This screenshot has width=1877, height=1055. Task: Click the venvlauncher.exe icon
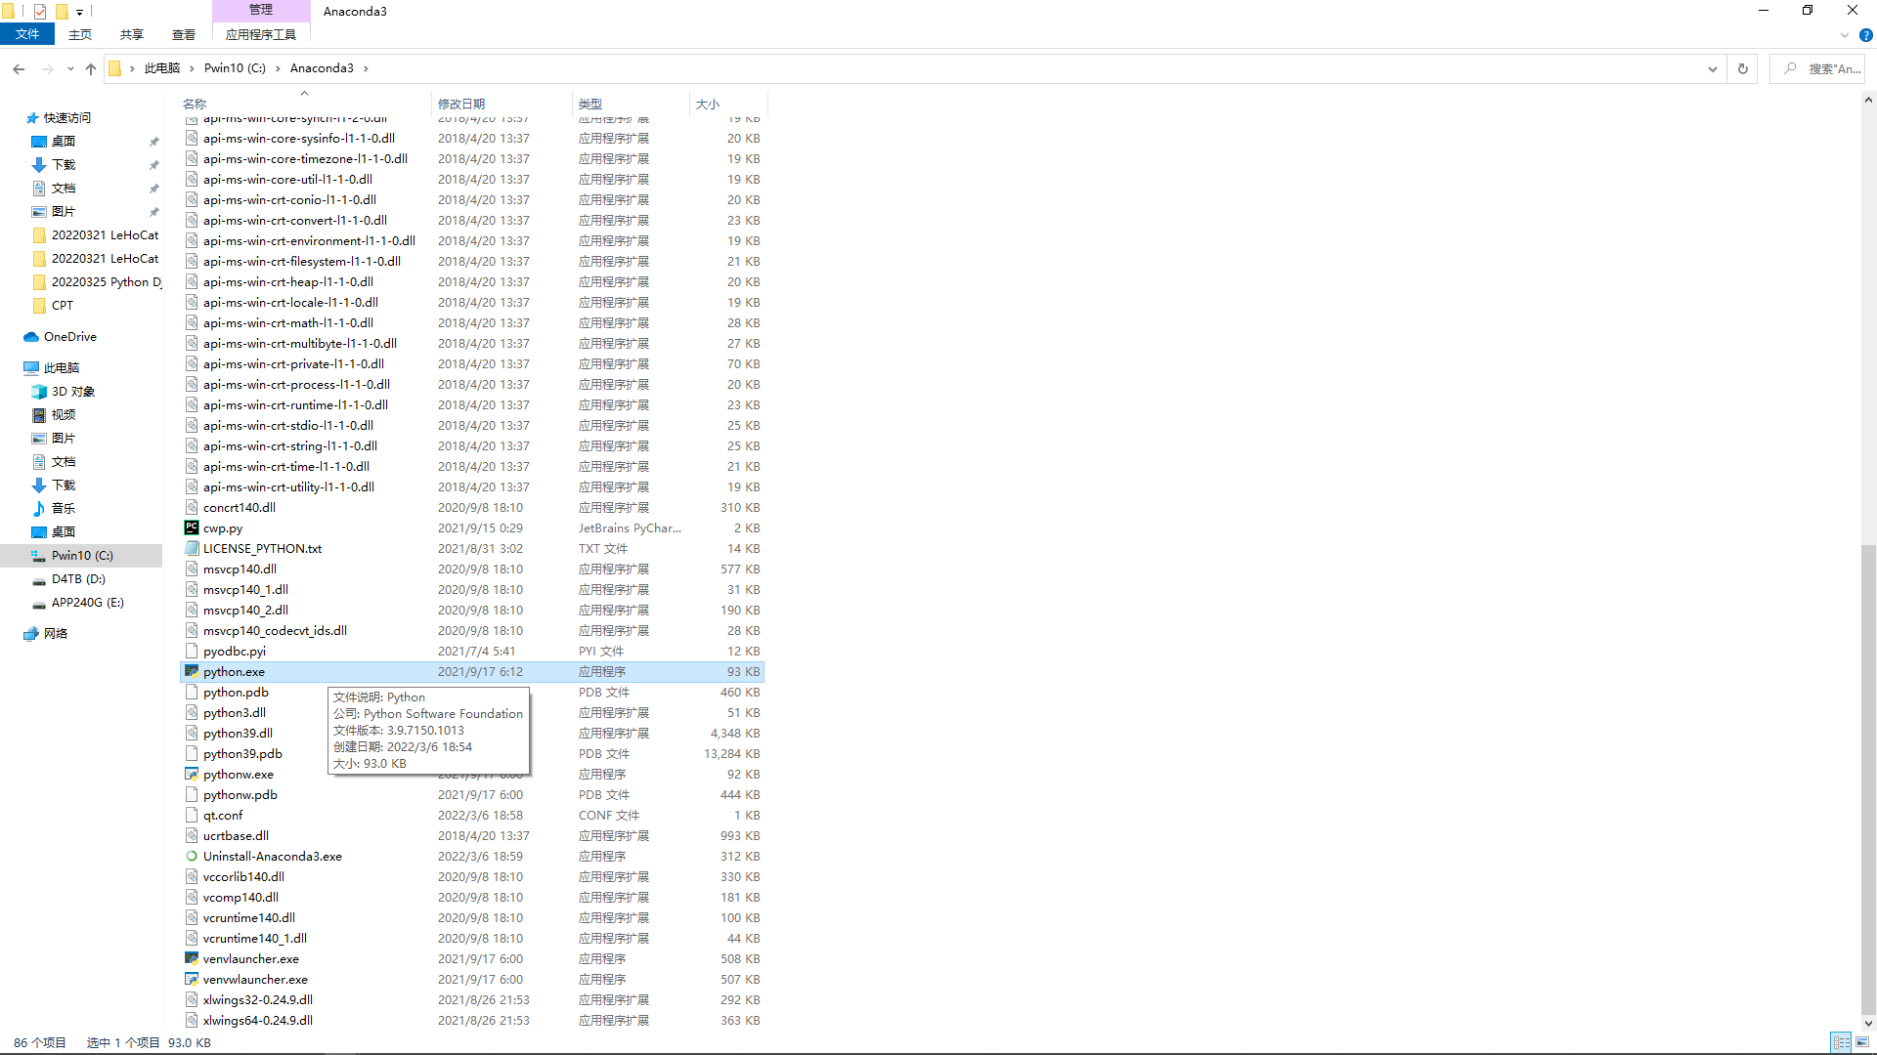point(192,958)
